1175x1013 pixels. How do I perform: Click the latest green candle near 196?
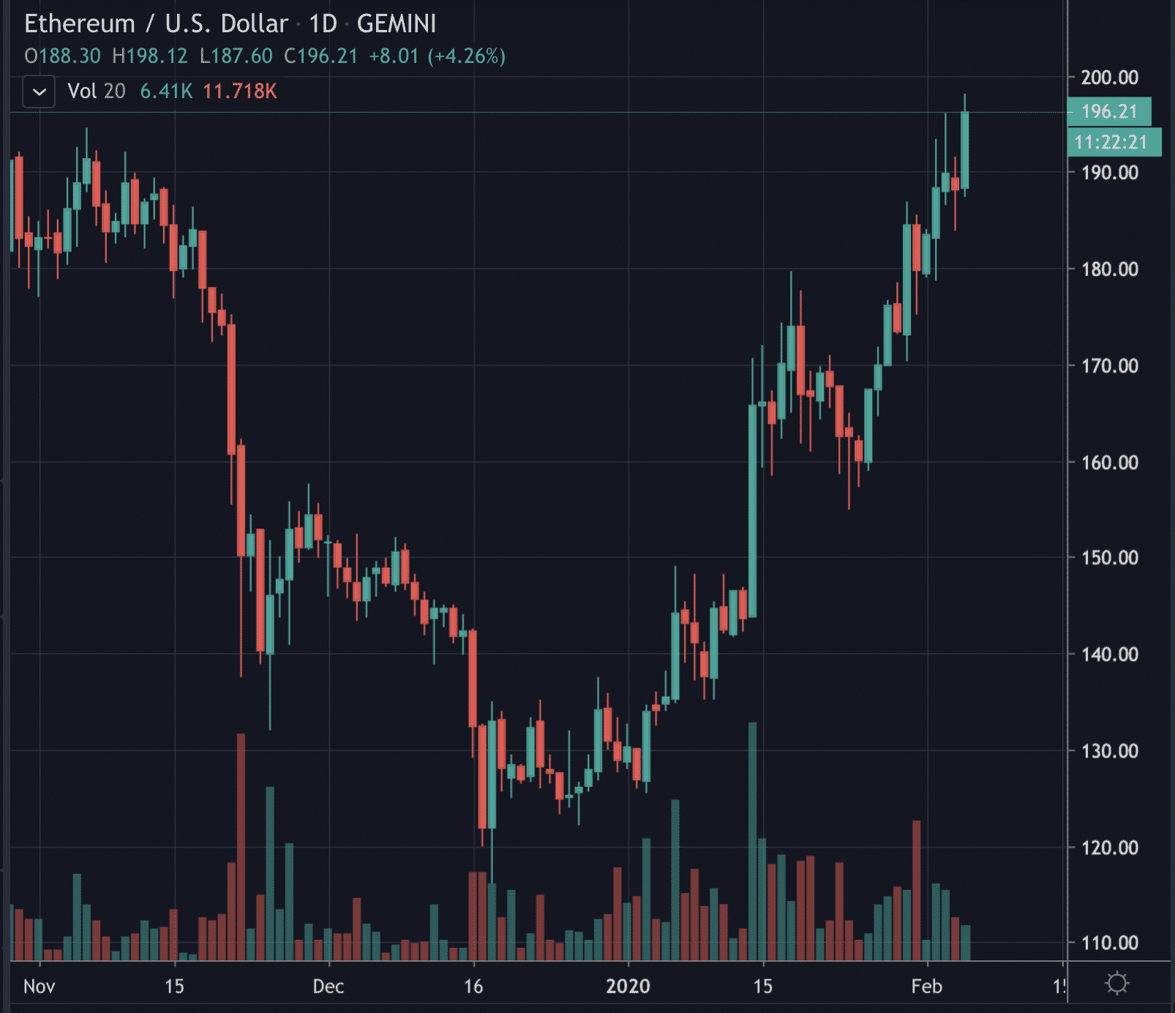[965, 150]
